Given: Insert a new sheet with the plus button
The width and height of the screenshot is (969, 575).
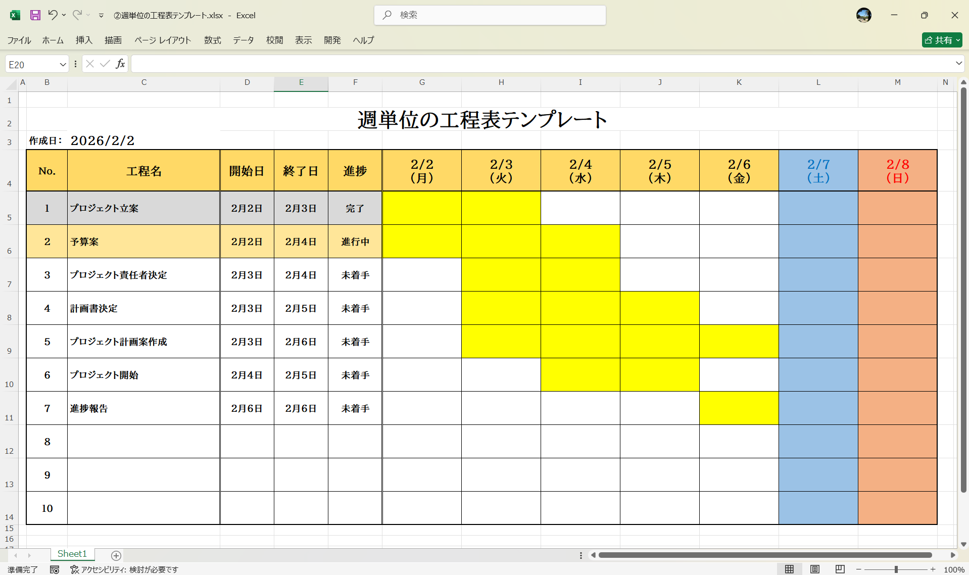Looking at the screenshot, I should (116, 556).
